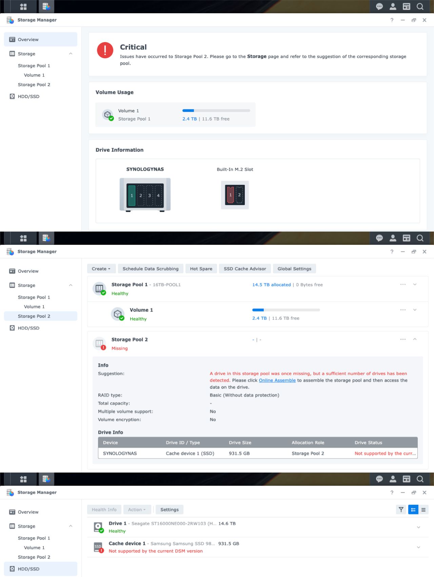This screenshot has width=434, height=577.
Task: Click the Healthy status under Drive 1
Action: [x=117, y=531]
